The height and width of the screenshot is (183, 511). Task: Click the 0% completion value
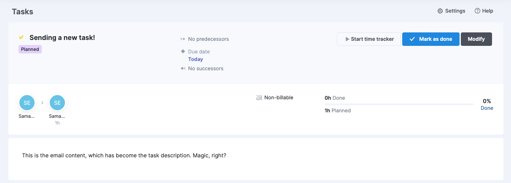tap(487, 101)
